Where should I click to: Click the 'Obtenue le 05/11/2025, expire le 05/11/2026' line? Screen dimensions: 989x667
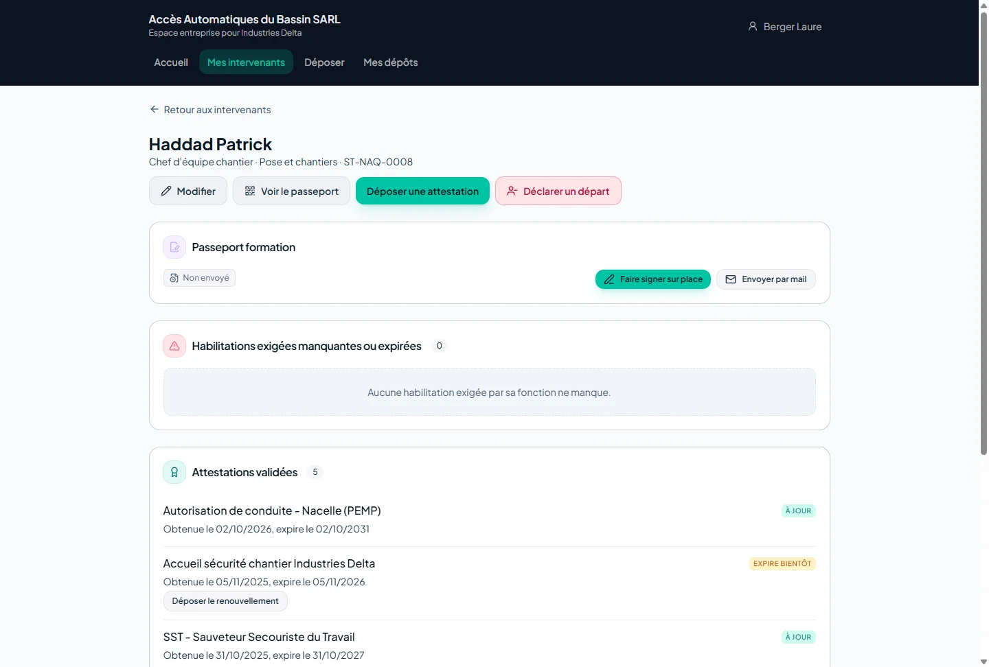(x=264, y=582)
